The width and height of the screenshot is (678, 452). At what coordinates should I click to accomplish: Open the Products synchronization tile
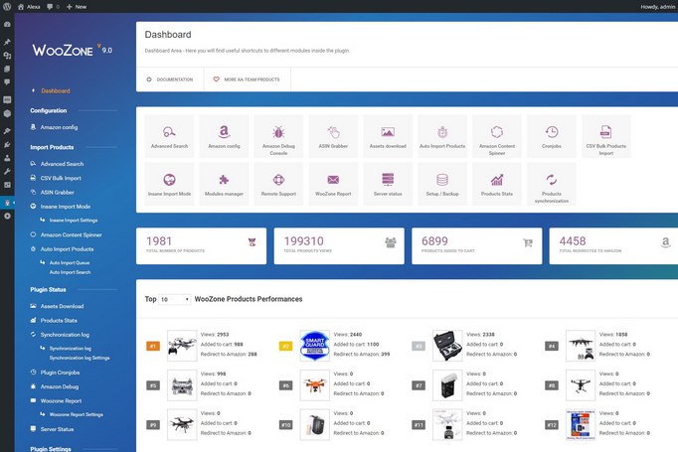point(552,184)
